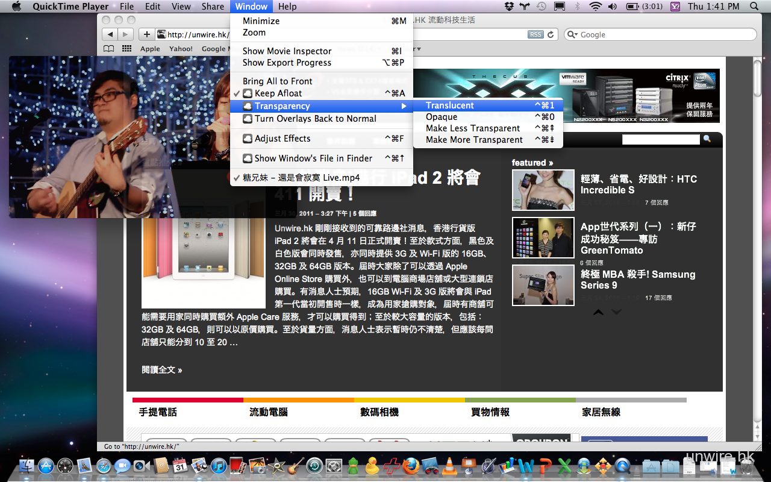Click the add bookmark plus button

146,34
